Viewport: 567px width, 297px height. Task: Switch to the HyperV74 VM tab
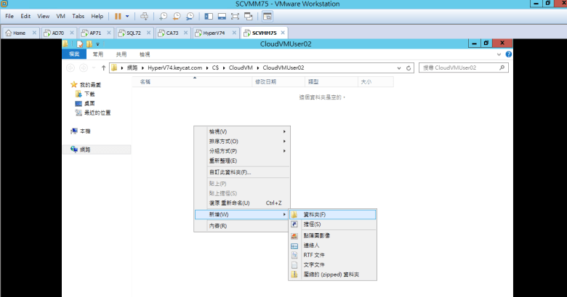(214, 33)
